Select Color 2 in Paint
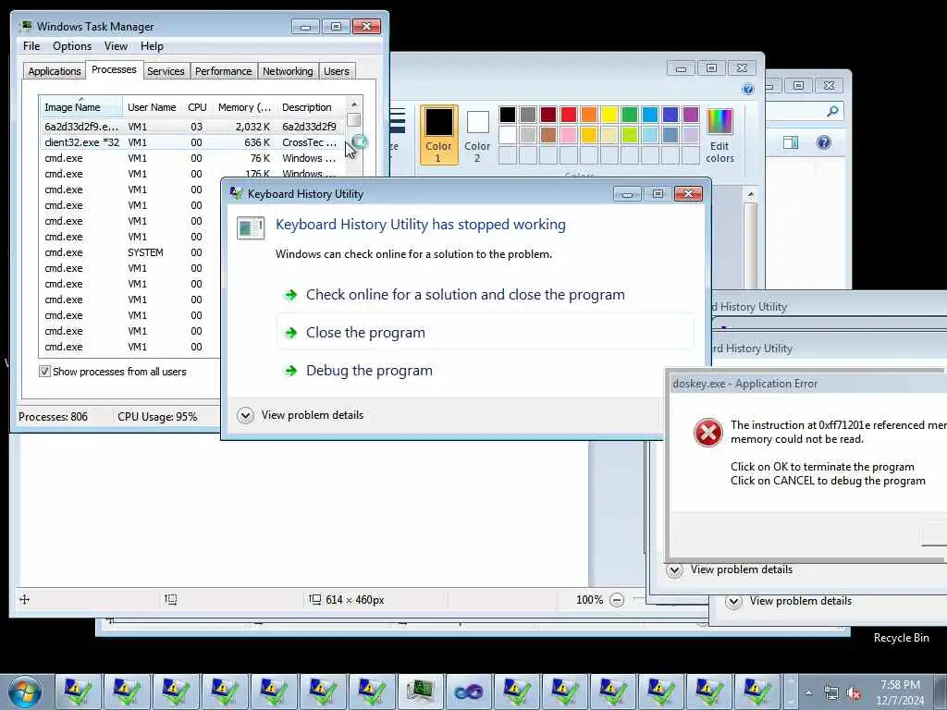947x710 pixels. pos(477,136)
